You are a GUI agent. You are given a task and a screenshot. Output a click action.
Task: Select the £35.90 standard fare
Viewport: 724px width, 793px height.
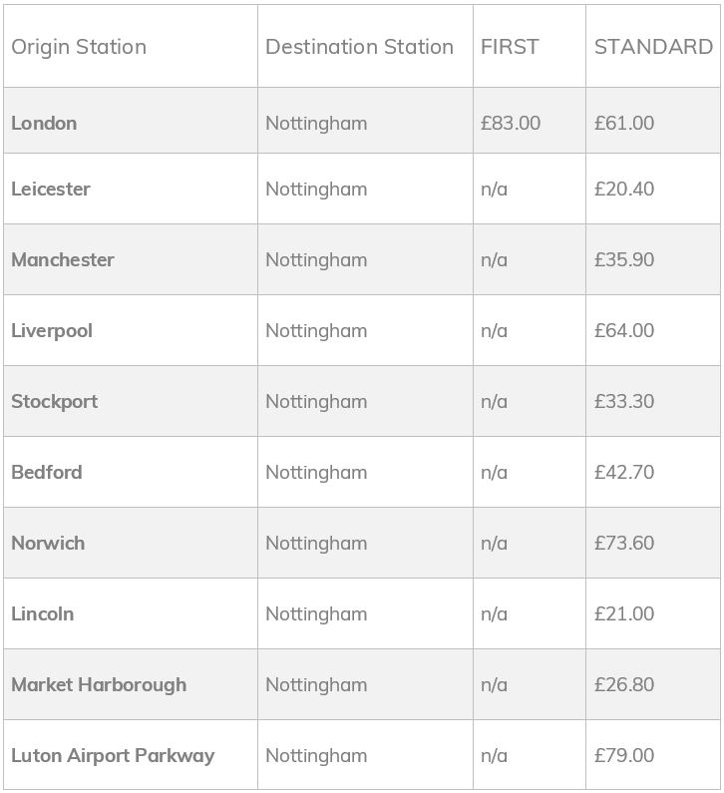(624, 259)
